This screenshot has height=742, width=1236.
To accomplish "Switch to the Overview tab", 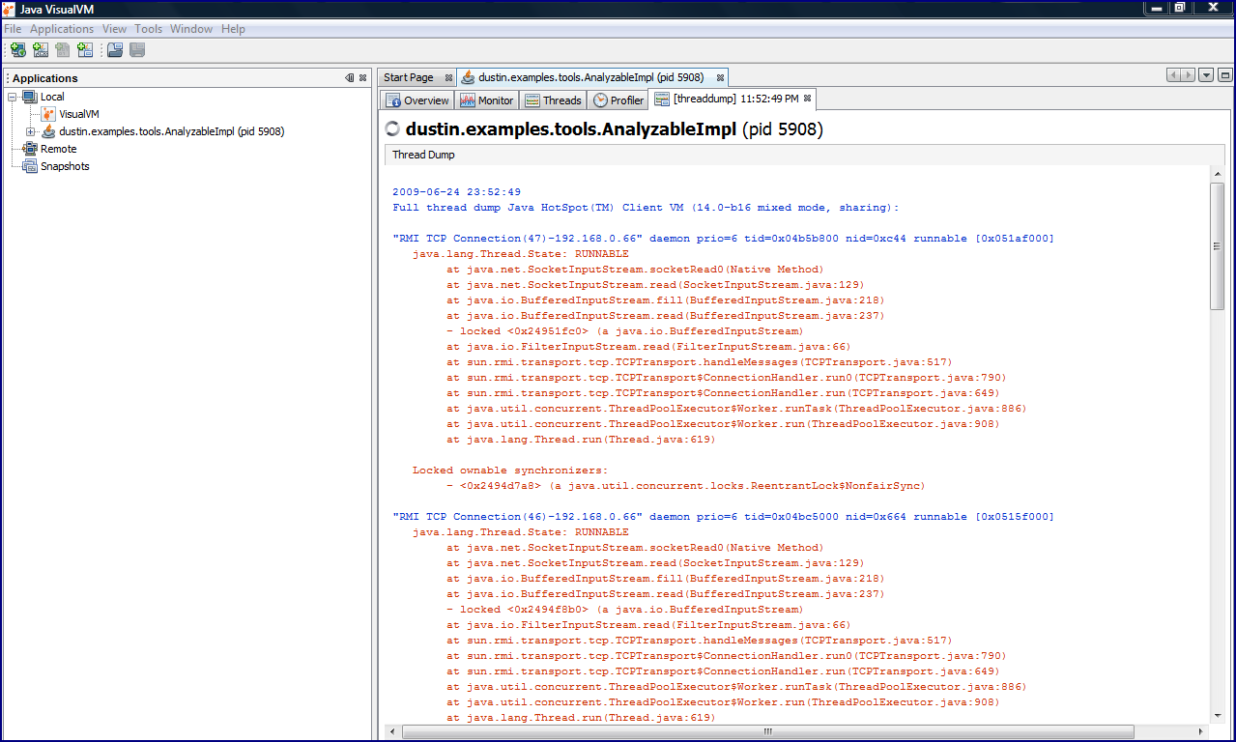I will point(417,100).
